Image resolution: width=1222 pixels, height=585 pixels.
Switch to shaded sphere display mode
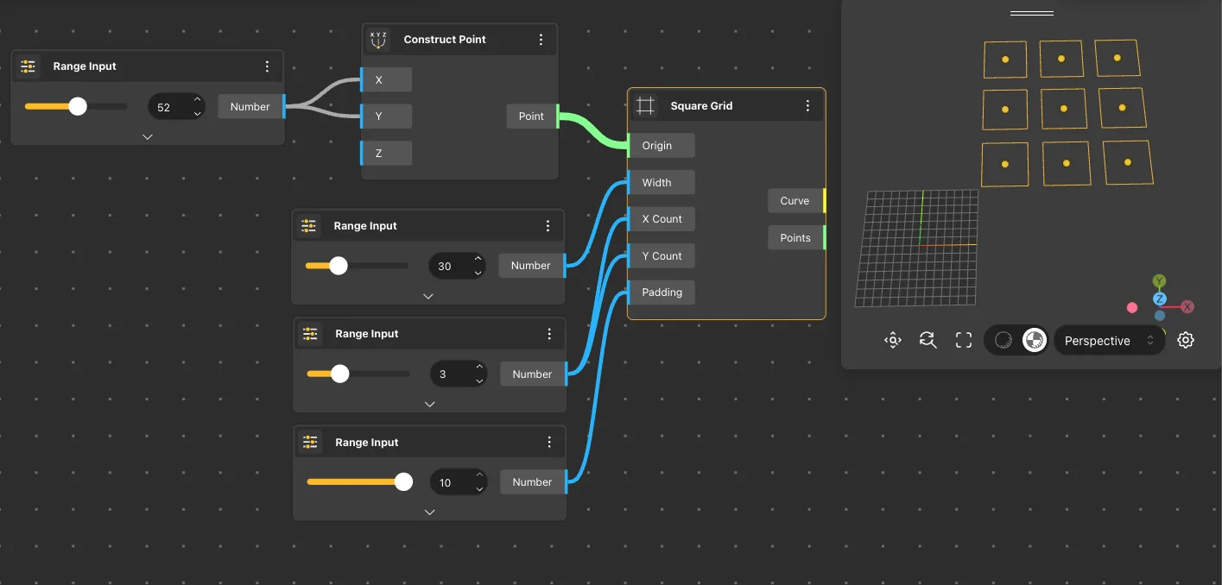(x=1004, y=340)
